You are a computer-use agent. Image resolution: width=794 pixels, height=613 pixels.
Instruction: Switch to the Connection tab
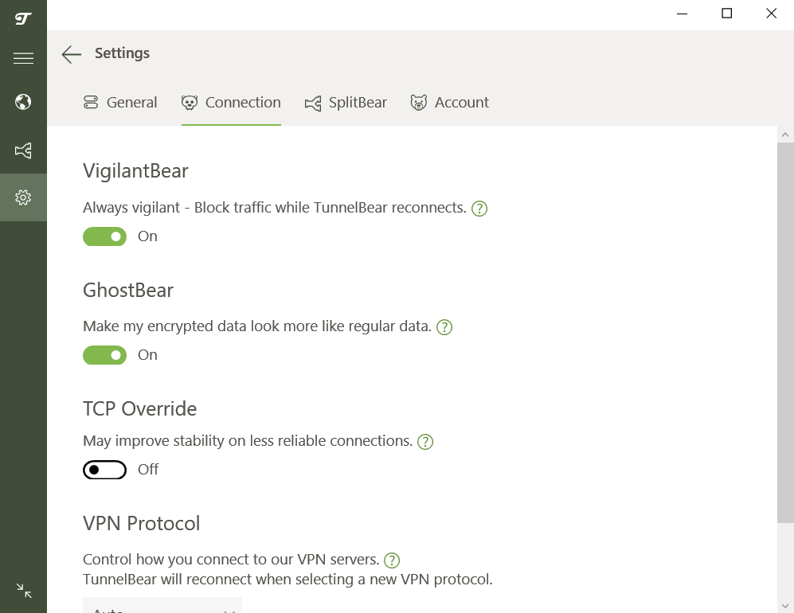click(231, 103)
